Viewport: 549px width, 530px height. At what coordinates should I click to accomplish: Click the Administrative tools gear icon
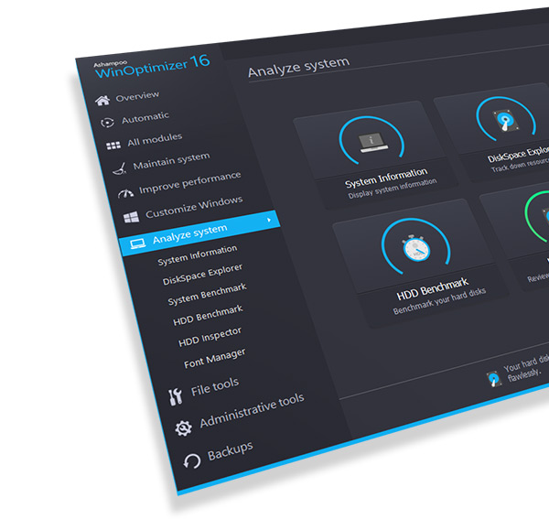point(183,427)
